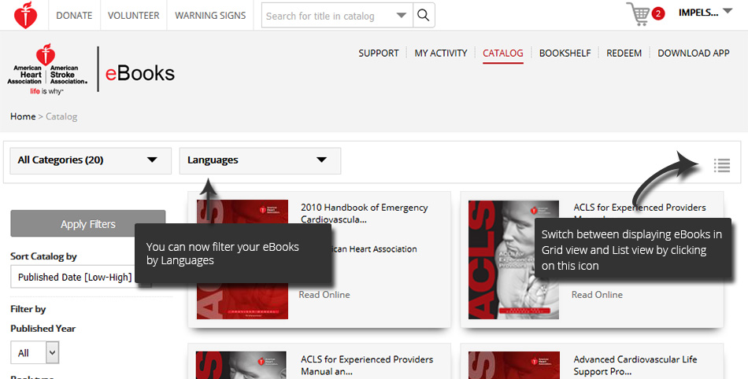Open the All Categories (20) dropdown
The width and height of the screenshot is (748, 379).
(x=91, y=160)
